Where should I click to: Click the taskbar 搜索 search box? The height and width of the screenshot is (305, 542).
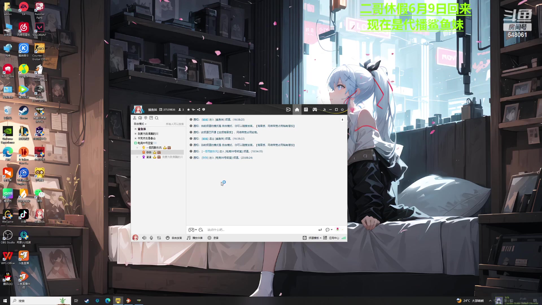(x=40, y=301)
